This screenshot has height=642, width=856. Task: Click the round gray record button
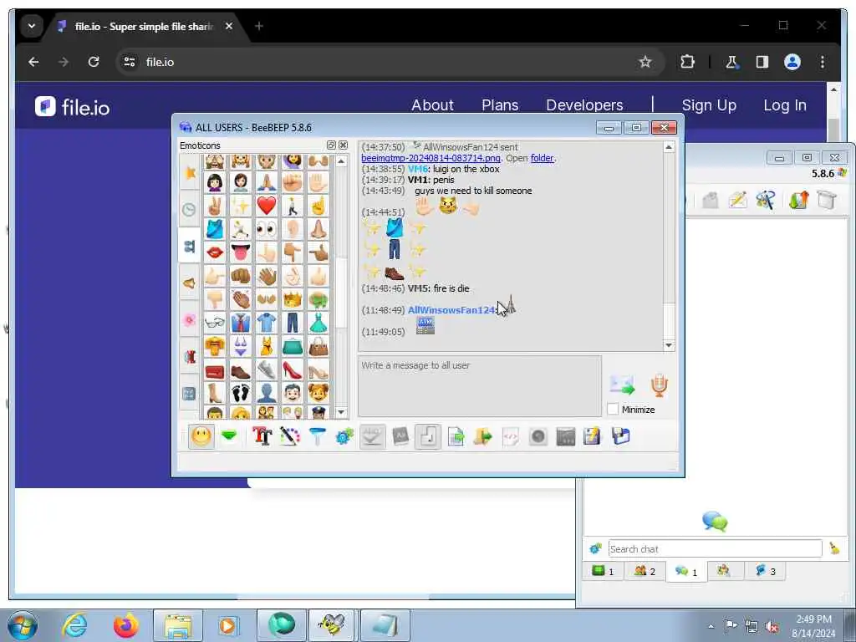click(538, 436)
